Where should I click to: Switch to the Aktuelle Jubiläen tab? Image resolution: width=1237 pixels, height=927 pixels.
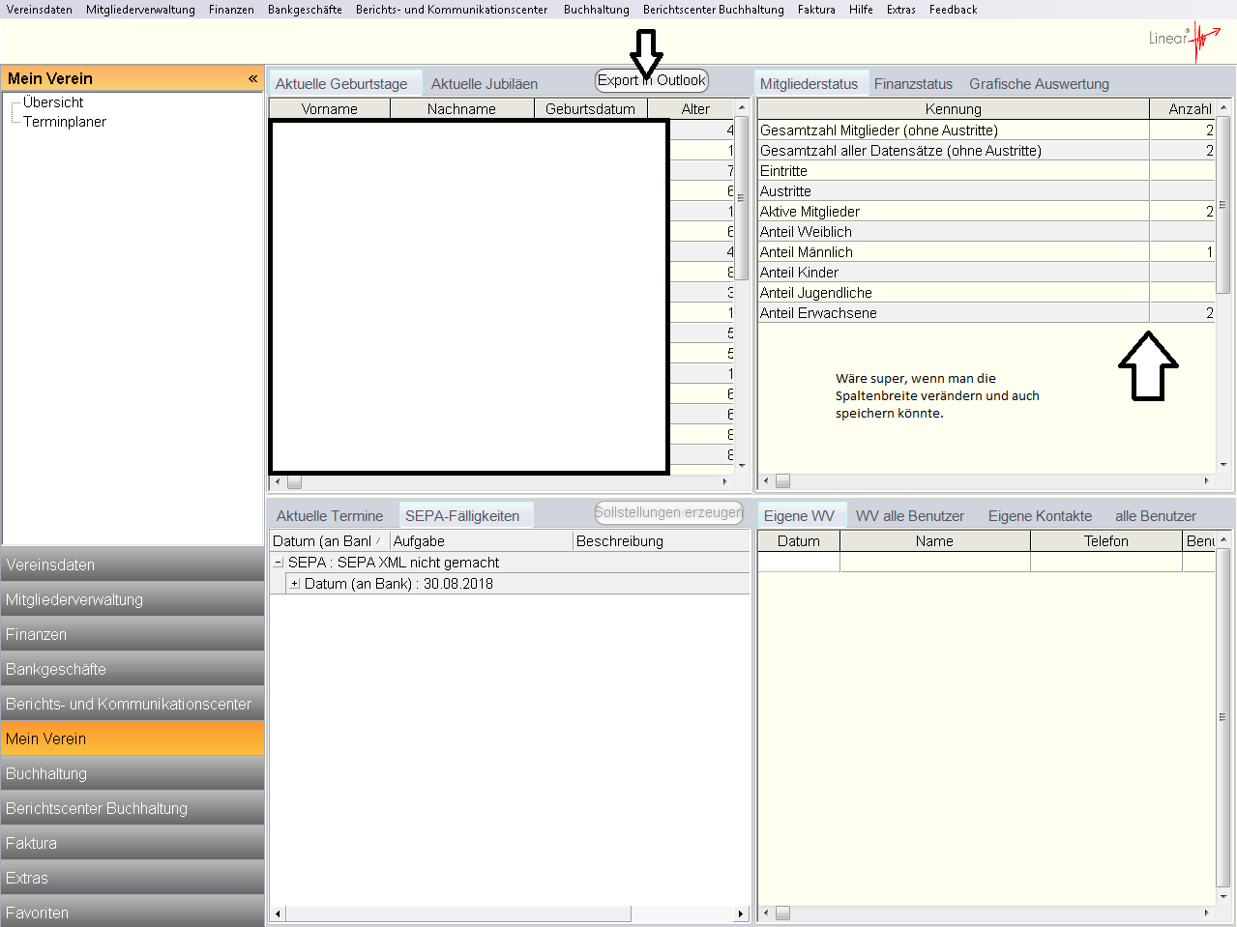(484, 84)
